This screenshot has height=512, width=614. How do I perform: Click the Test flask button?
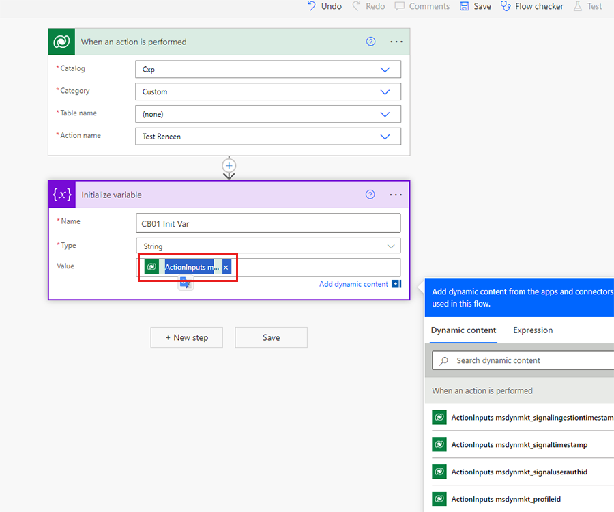tap(588, 6)
